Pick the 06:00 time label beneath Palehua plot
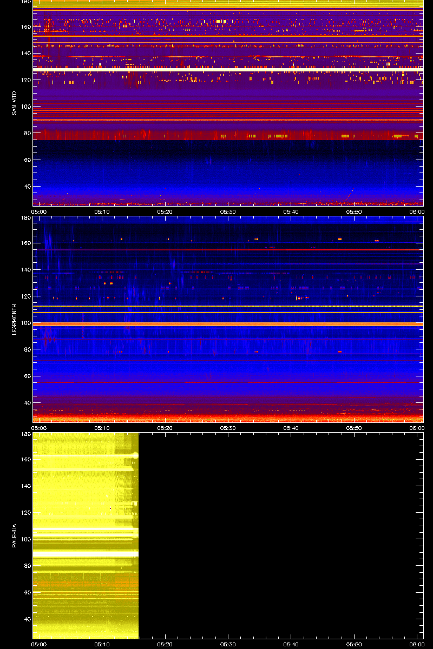433x649 pixels. [x=417, y=644]
